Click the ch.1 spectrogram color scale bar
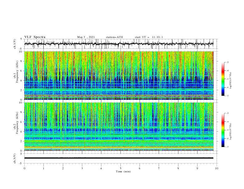Image resolution: width=244 pixels, height=189 pixels. [x=223, y=79]
